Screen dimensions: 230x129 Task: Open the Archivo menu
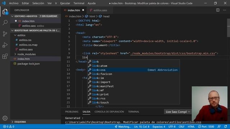coord(14,3)
